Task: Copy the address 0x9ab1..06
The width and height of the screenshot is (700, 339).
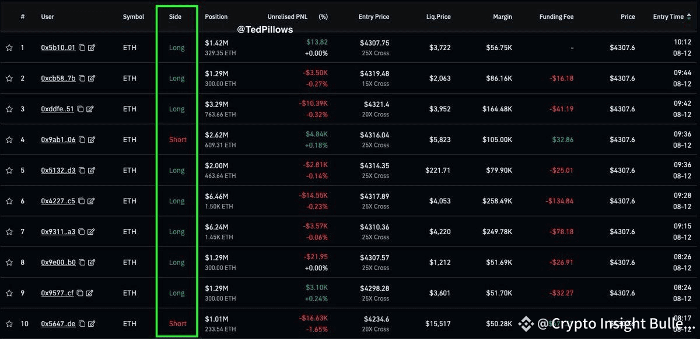Action: point(82,140)
